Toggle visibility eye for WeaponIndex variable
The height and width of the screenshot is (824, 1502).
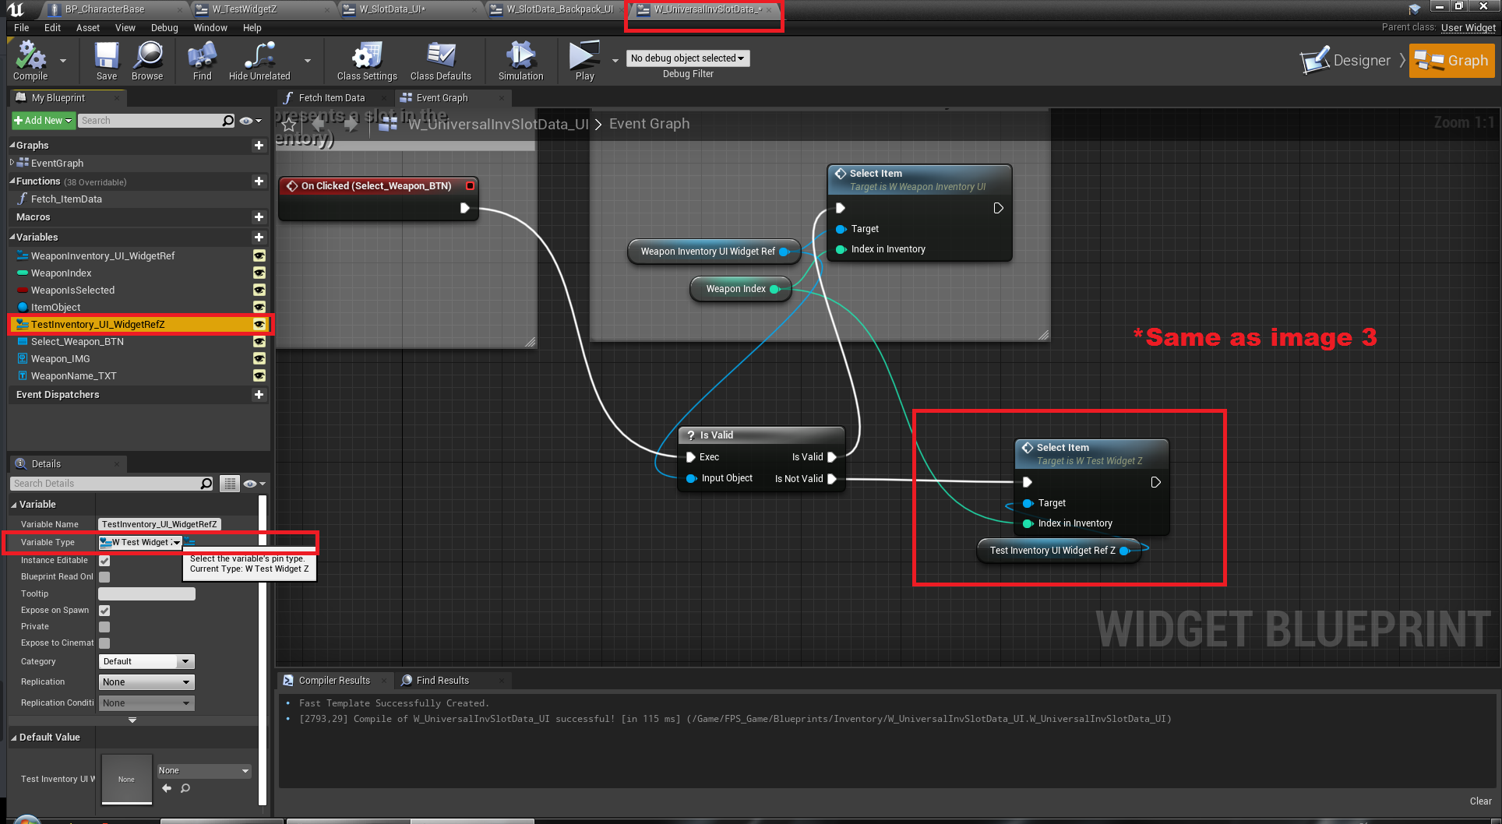(x=259, y=273)
